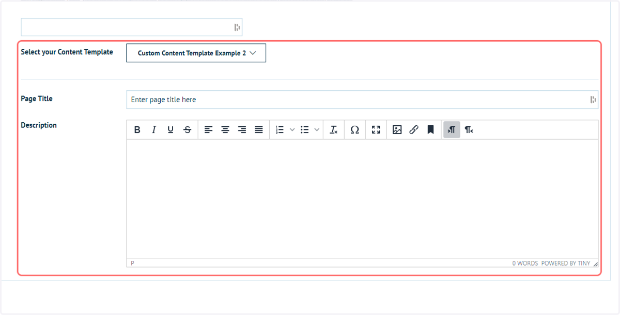Switch the editor to fullscreen
Screen dimensions: 620x315
click(376, 130)
